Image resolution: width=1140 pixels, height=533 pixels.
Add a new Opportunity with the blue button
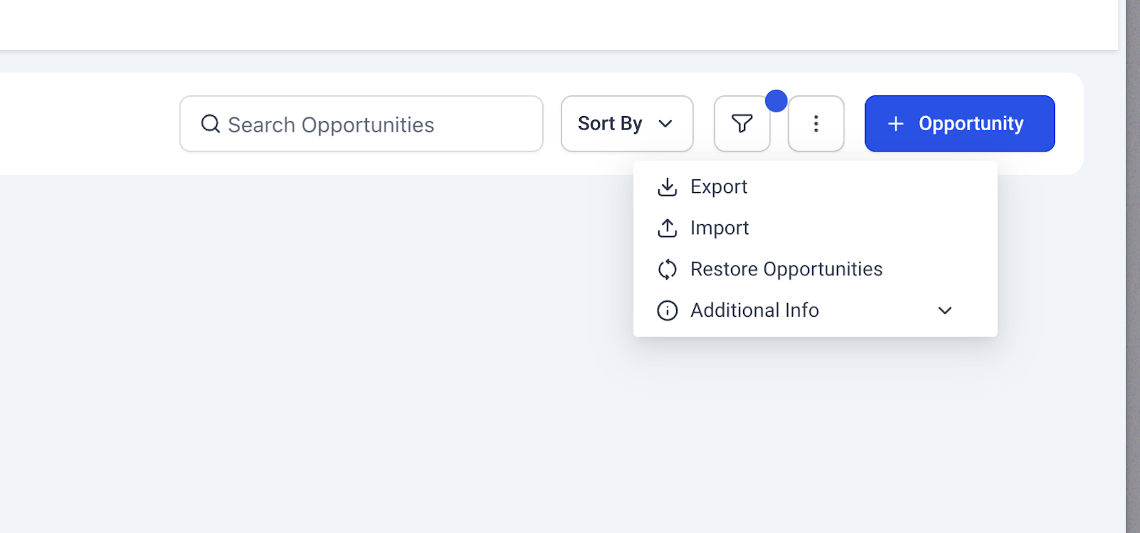click(x=960, y=124)
